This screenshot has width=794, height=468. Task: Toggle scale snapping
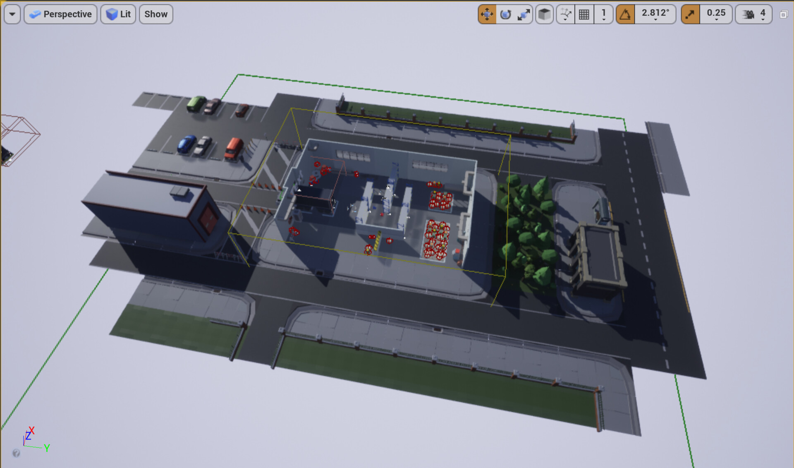coord(690,14)
